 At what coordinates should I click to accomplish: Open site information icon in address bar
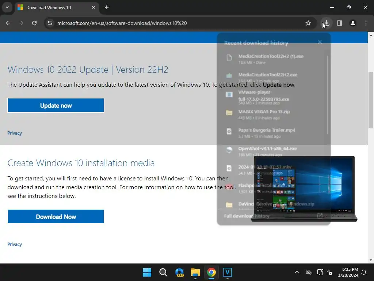point(50,23)
